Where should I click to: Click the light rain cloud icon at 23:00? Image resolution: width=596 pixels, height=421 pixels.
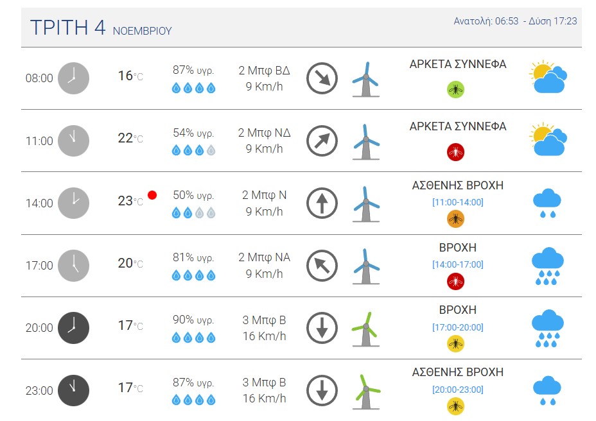pyautogui.click(x=547, y=391)
